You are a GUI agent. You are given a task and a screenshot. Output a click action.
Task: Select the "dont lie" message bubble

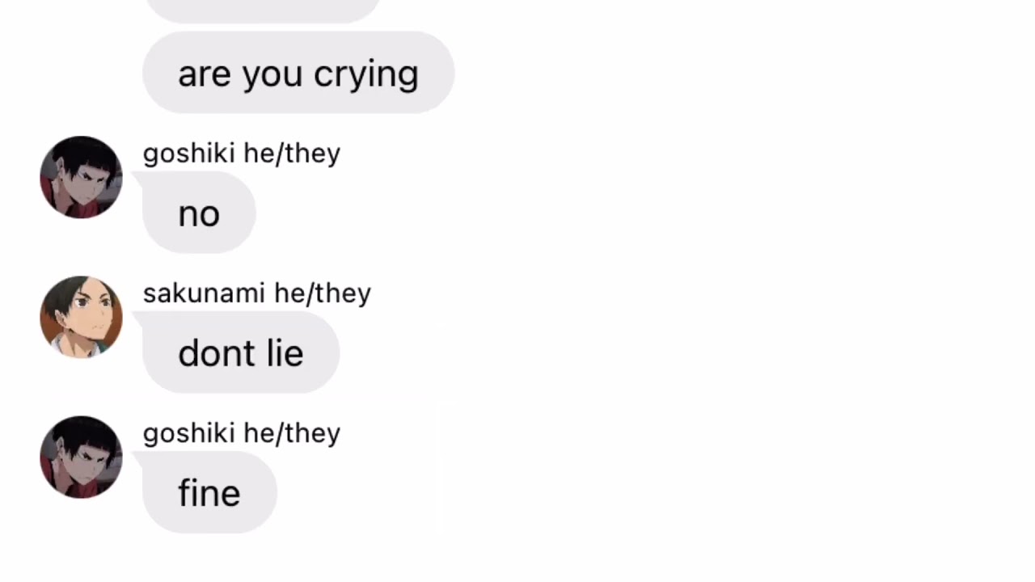click(x=241, y=352)
